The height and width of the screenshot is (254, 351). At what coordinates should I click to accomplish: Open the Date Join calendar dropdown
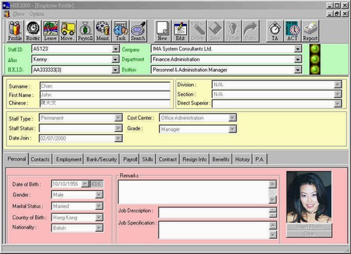coord(119,138)
